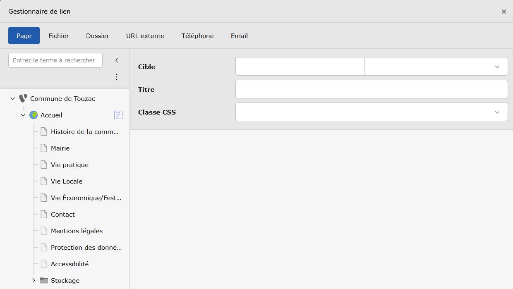Click the page icon beside Mairie
Screen dimensions: 513x289
pyautogui.click(x=44, y=148)
